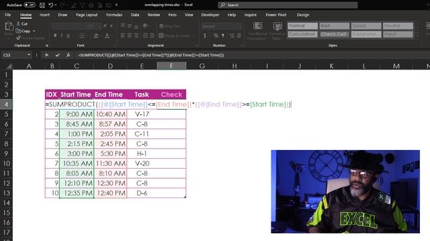Expand the Clipboard dialog launcher
Screen dimensions: 430x241
pyautogui.click(x=46, y=46)
